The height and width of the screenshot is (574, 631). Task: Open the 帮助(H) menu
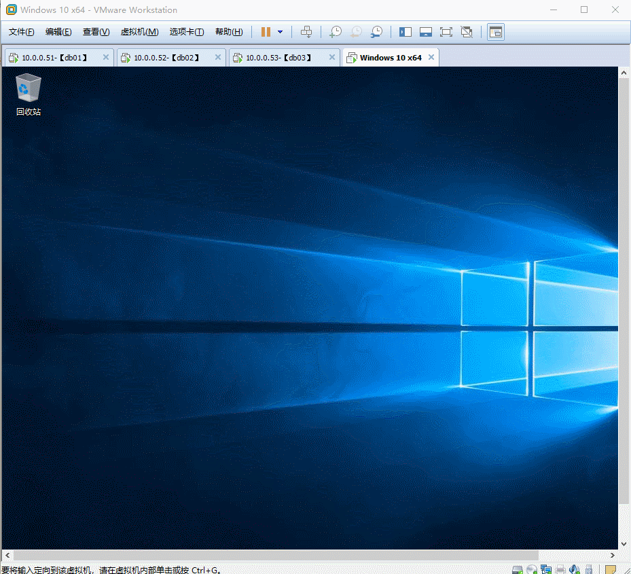(x=229, y=32)
